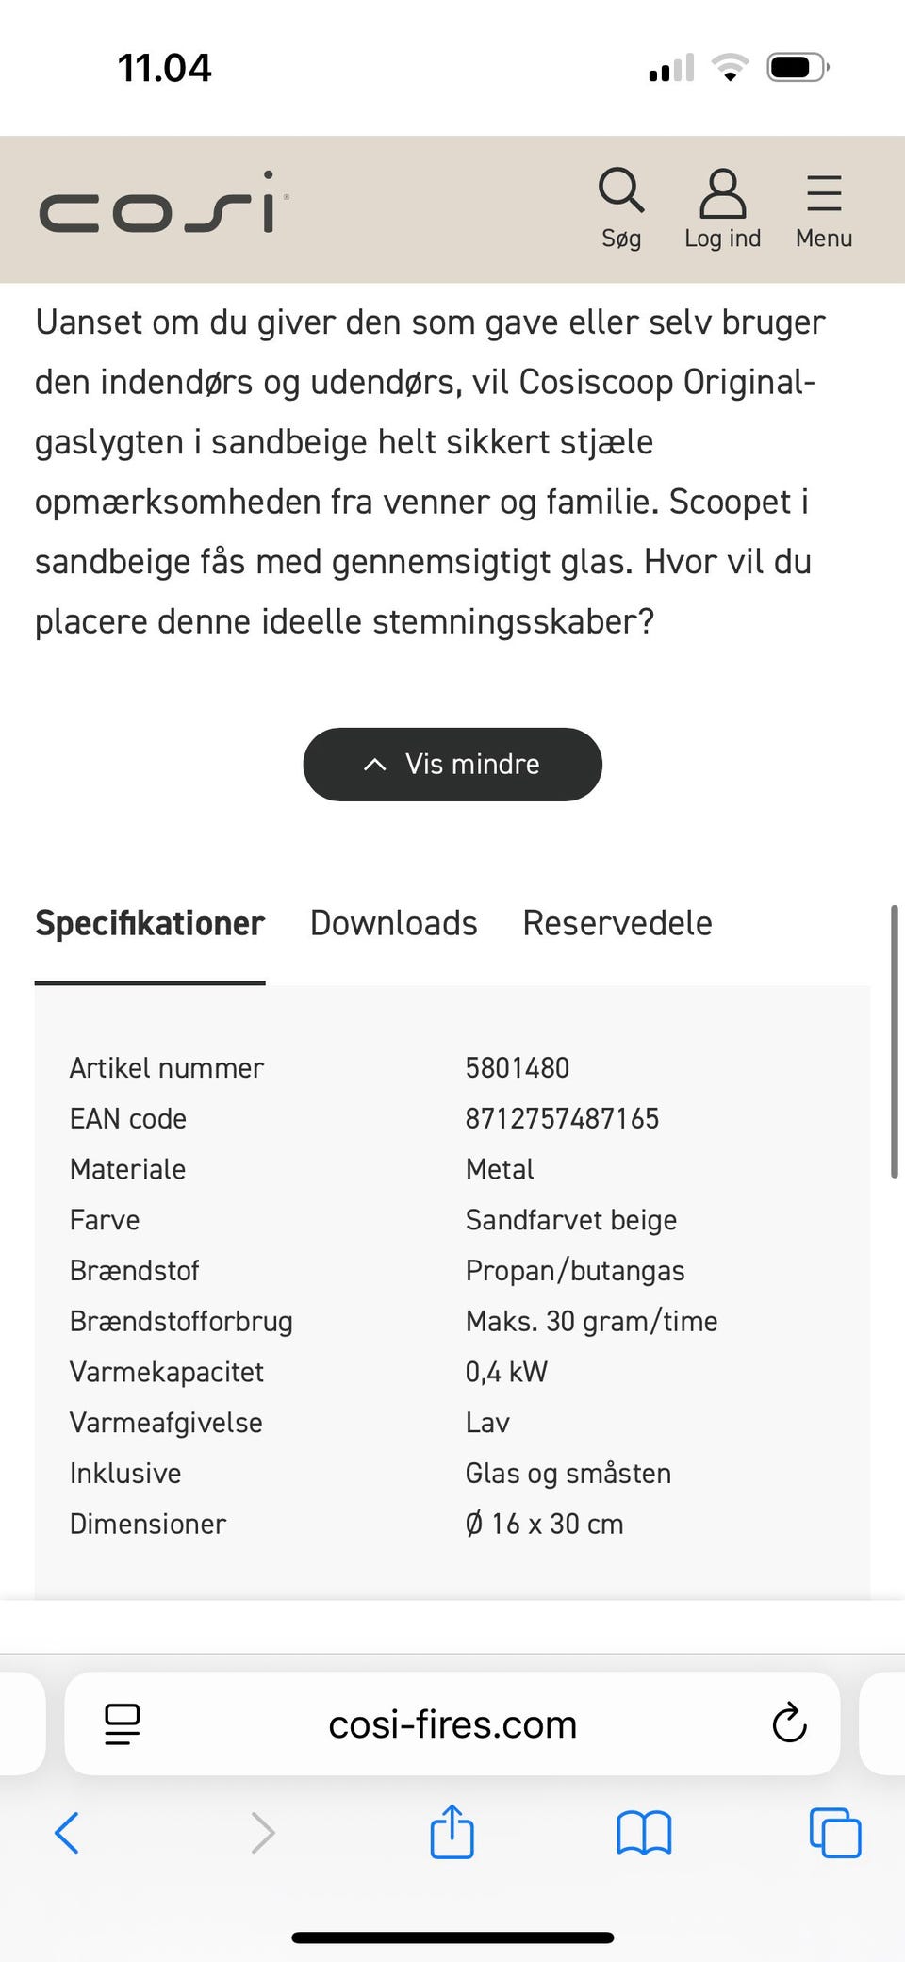Open the Reservedele tab
Screen dimensions: 905x1962
tap(617, 923)
